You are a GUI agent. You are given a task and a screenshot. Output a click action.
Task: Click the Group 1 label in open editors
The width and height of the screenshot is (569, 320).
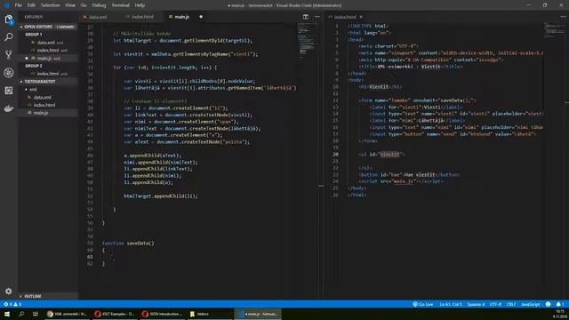(x=34, y=35)
